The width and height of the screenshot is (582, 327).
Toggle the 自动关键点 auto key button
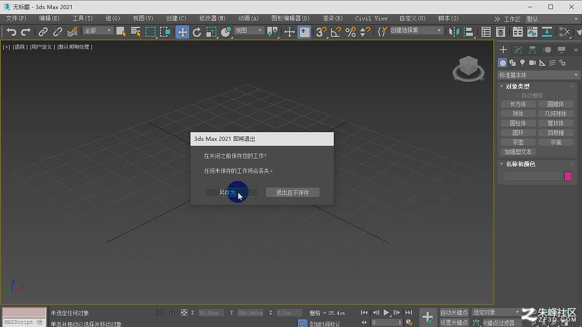pyautogui.click(x=454, y=312)
